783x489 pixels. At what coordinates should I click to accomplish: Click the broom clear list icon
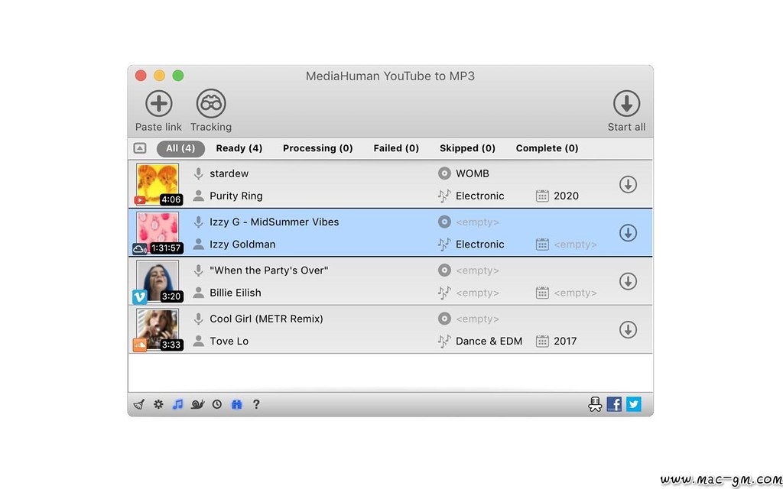click(139, 404)
